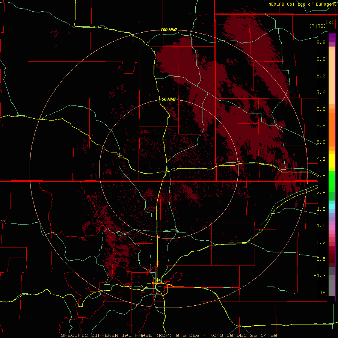The image size is (338, 338).
Task: Click the 7.4 scale value
Action: click(321, 92)
